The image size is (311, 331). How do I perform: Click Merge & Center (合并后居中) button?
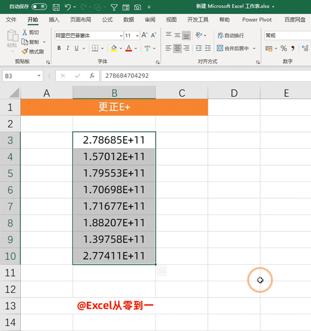point(233,48)
